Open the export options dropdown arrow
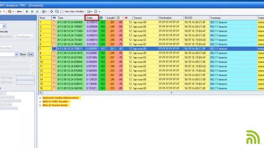Viewport: 264px width, 148px height. coord(92,12)
